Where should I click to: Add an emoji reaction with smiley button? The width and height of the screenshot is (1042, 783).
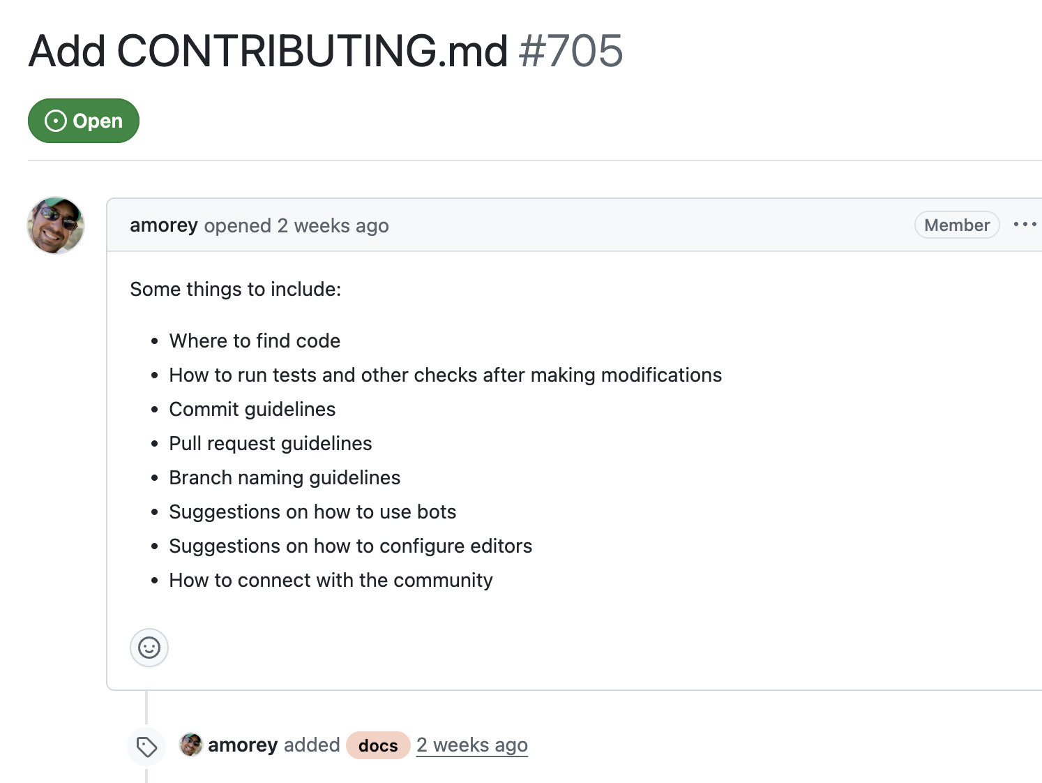click(x=149, y=648)
